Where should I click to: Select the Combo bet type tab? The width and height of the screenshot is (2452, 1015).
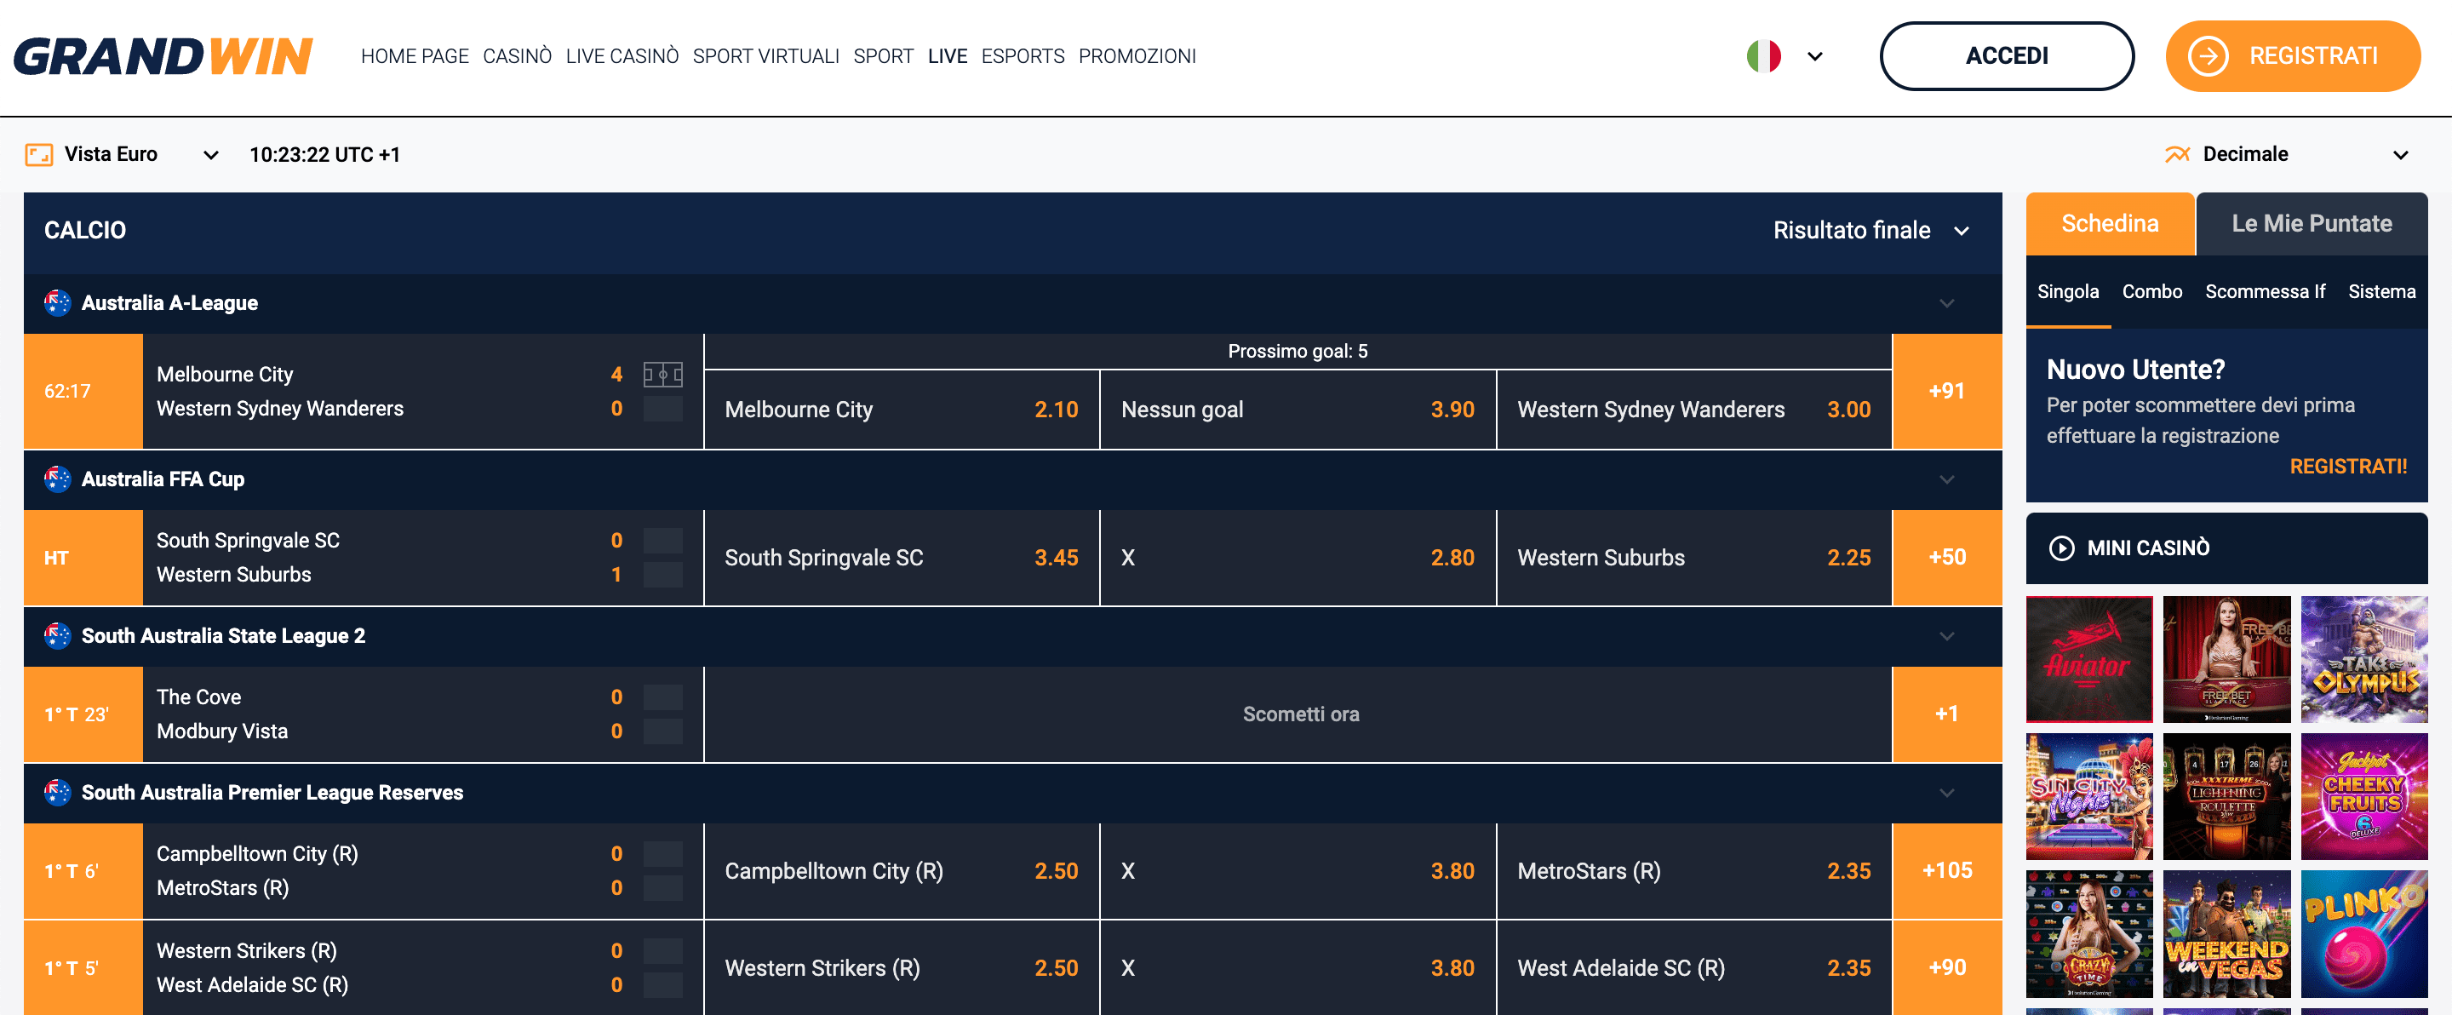click(x=2152, y=292)
